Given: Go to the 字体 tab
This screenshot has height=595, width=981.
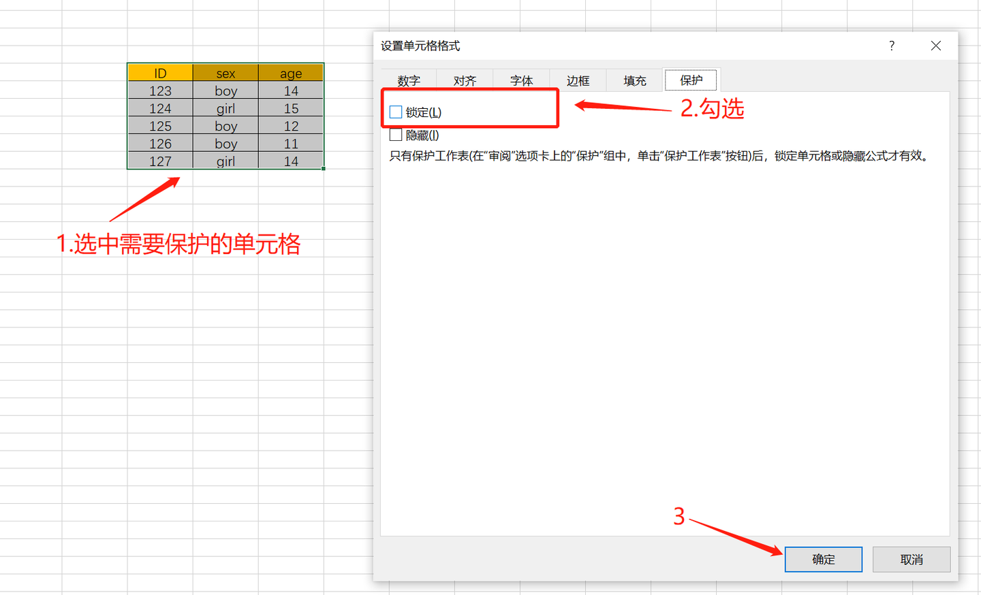Looking at the screenshot, I should click(521, 80).
